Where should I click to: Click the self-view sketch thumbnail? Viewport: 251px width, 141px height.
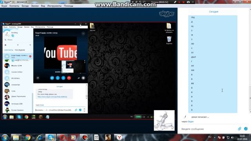click(164, 120)
